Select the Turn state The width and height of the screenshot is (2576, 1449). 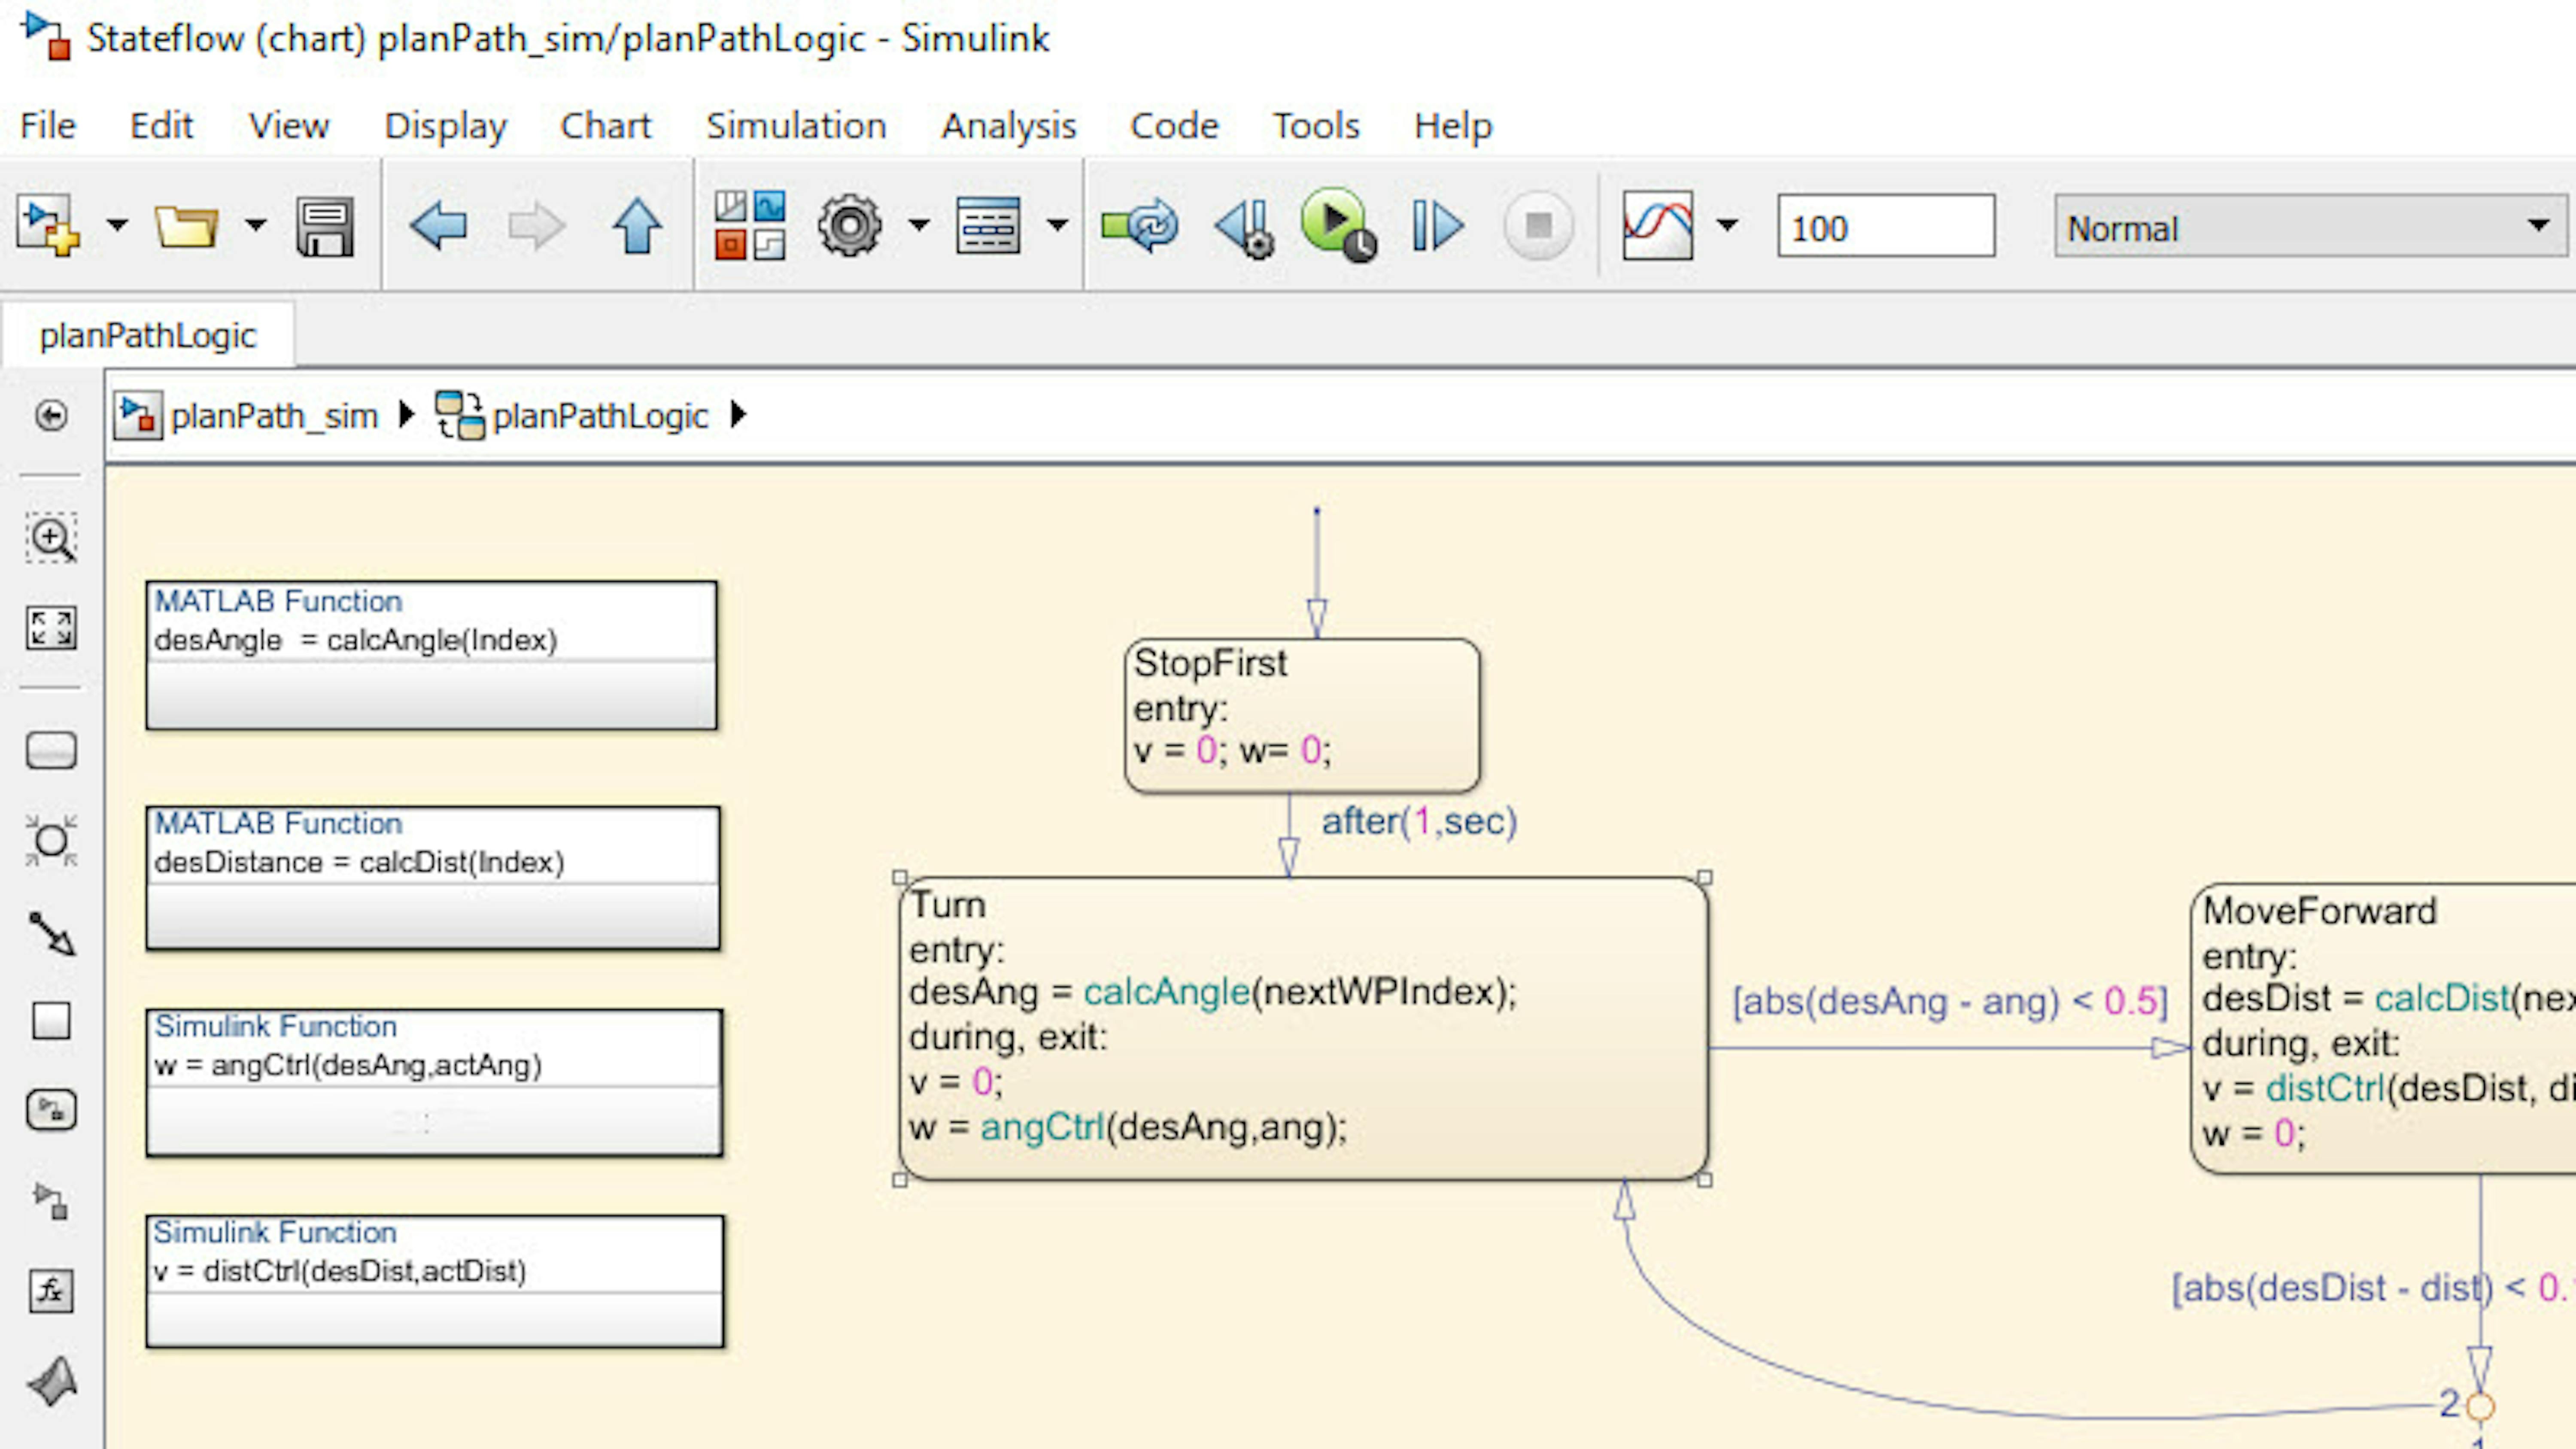(x=1303, y=1029)
